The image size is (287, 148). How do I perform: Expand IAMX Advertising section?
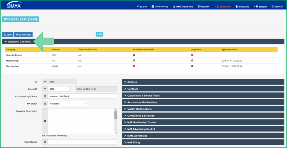(203, 136)
